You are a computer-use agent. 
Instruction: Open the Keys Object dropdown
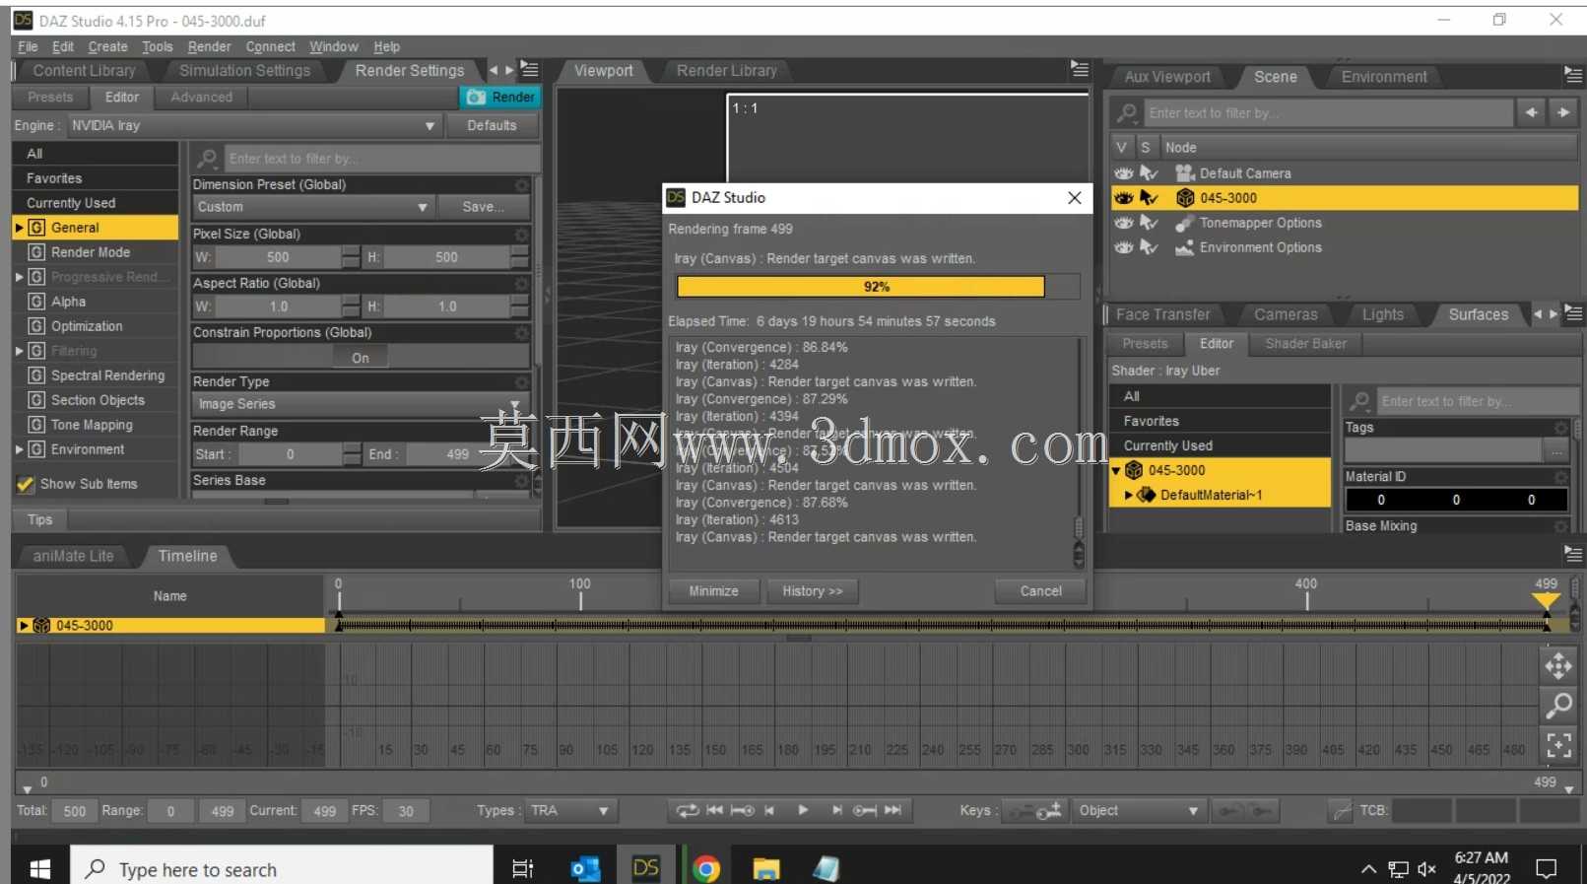click(x=1138, y=810)
